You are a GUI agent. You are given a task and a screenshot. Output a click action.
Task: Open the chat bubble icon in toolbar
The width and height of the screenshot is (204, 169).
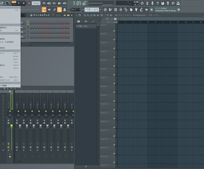pyautogui.click(x=173, y=3)
